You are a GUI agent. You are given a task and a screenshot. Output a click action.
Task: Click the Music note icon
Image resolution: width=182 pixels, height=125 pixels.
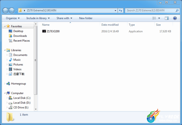click(x=11, y=60)
